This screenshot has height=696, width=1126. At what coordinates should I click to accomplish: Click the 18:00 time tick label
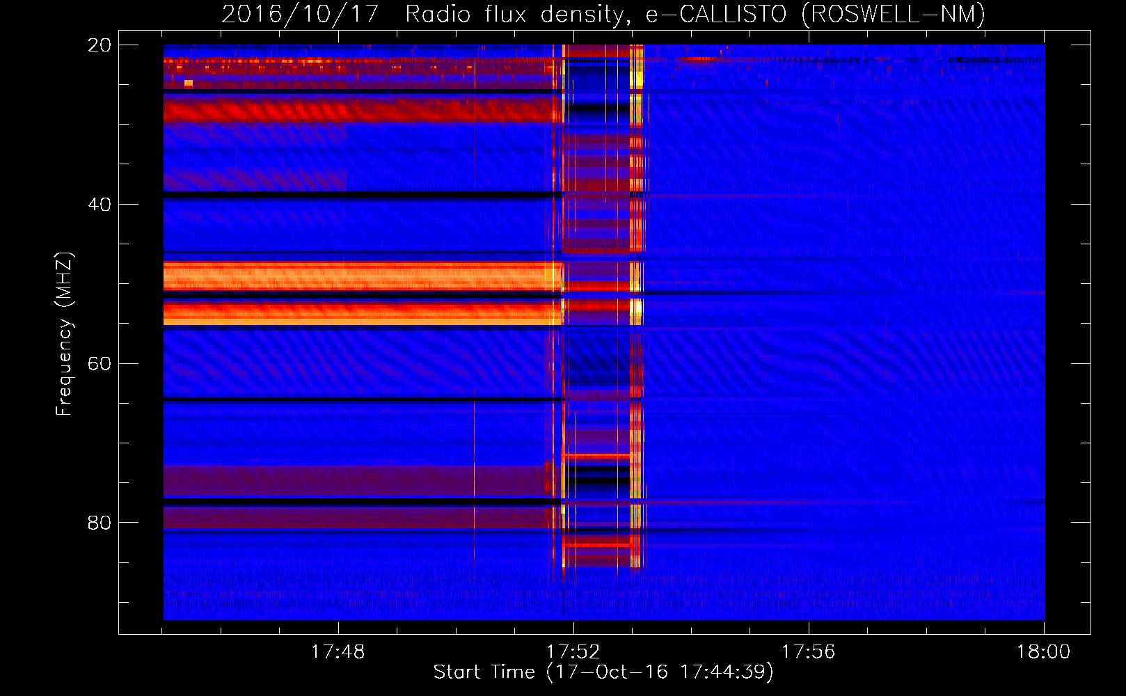click(1043, 651)
